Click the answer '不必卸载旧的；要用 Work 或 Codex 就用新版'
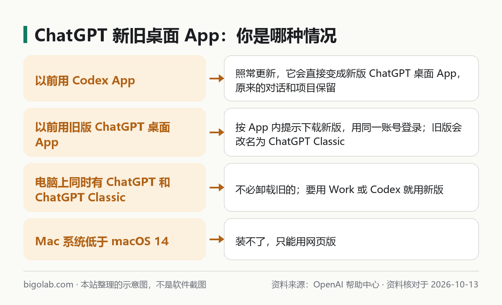The image size is (502, 305). point(351,188)
